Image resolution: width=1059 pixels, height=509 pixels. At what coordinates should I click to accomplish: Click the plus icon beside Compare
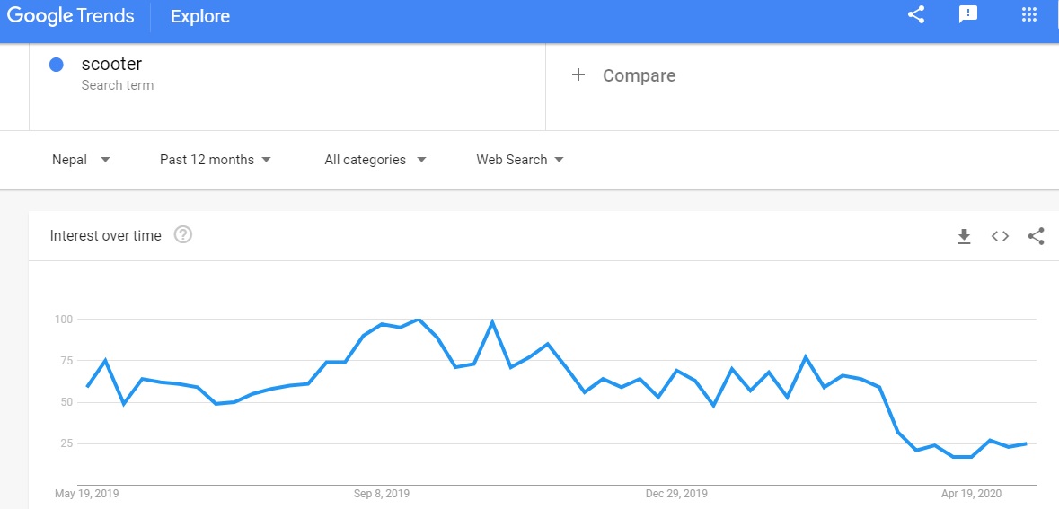[578, 75]
